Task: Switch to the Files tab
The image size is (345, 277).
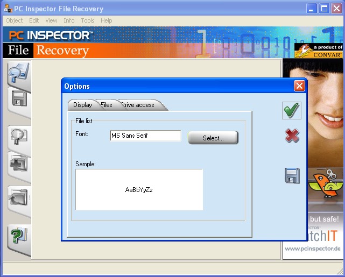Action: [x=107, y=105]
